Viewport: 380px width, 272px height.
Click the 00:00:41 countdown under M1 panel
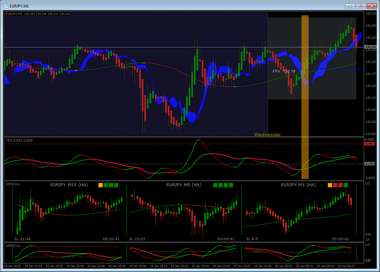(x=340, y=239)
